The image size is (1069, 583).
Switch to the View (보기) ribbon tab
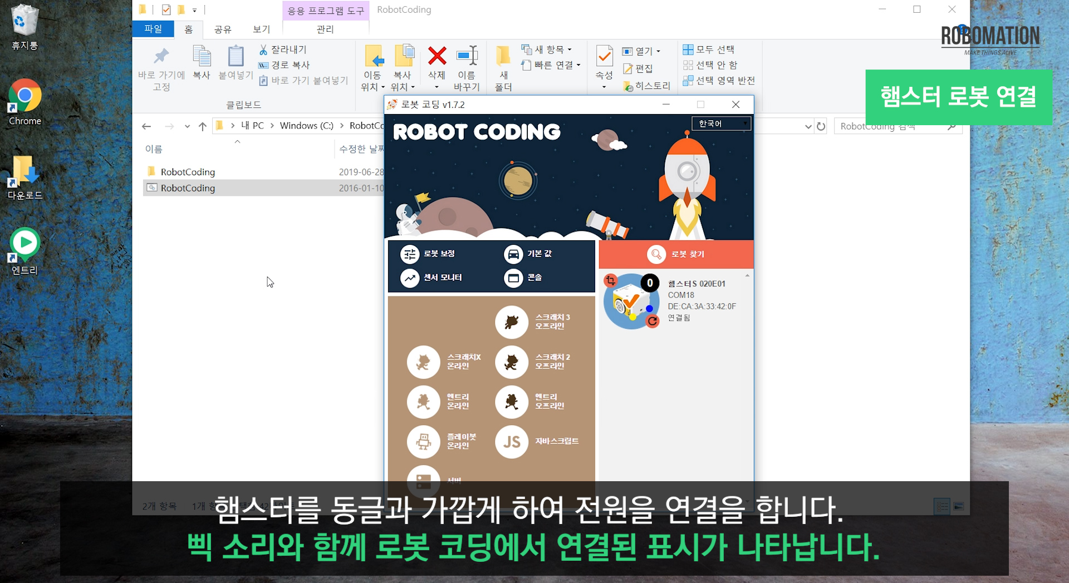point(261,29)
